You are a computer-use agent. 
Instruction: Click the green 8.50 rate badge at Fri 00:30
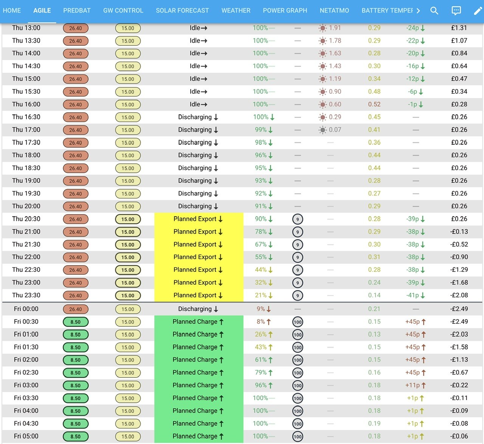[76, 322]
